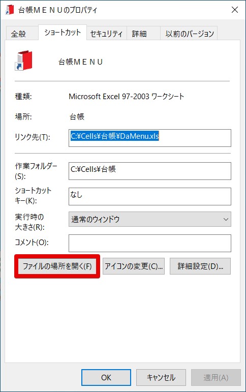Switch to the 全般 tab
The width and height of the screenshot is (246, 392).
18,34
